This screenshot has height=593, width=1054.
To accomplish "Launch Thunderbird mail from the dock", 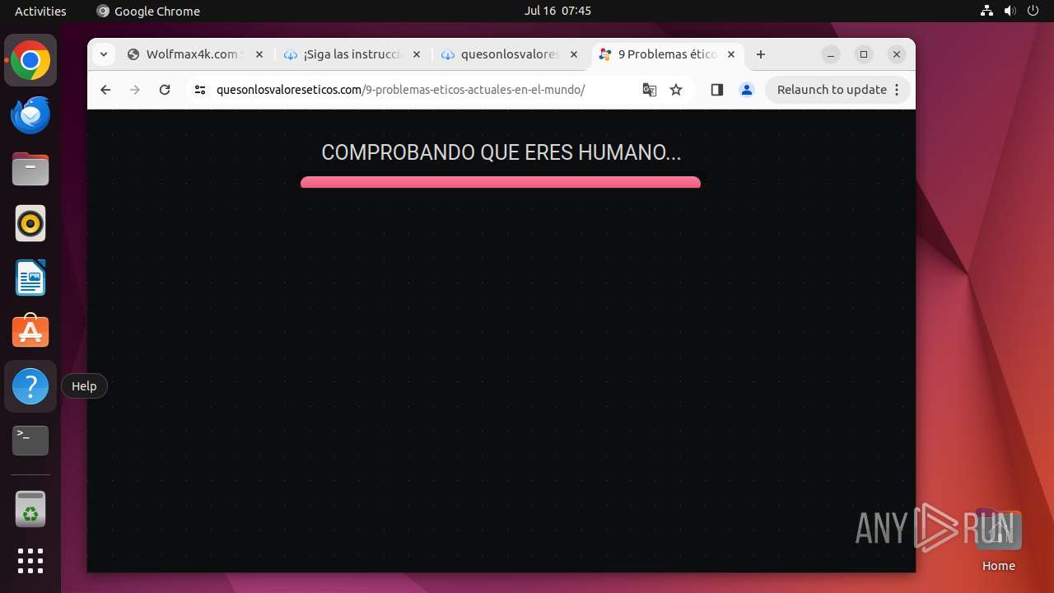I will click(x=30, y=114).
